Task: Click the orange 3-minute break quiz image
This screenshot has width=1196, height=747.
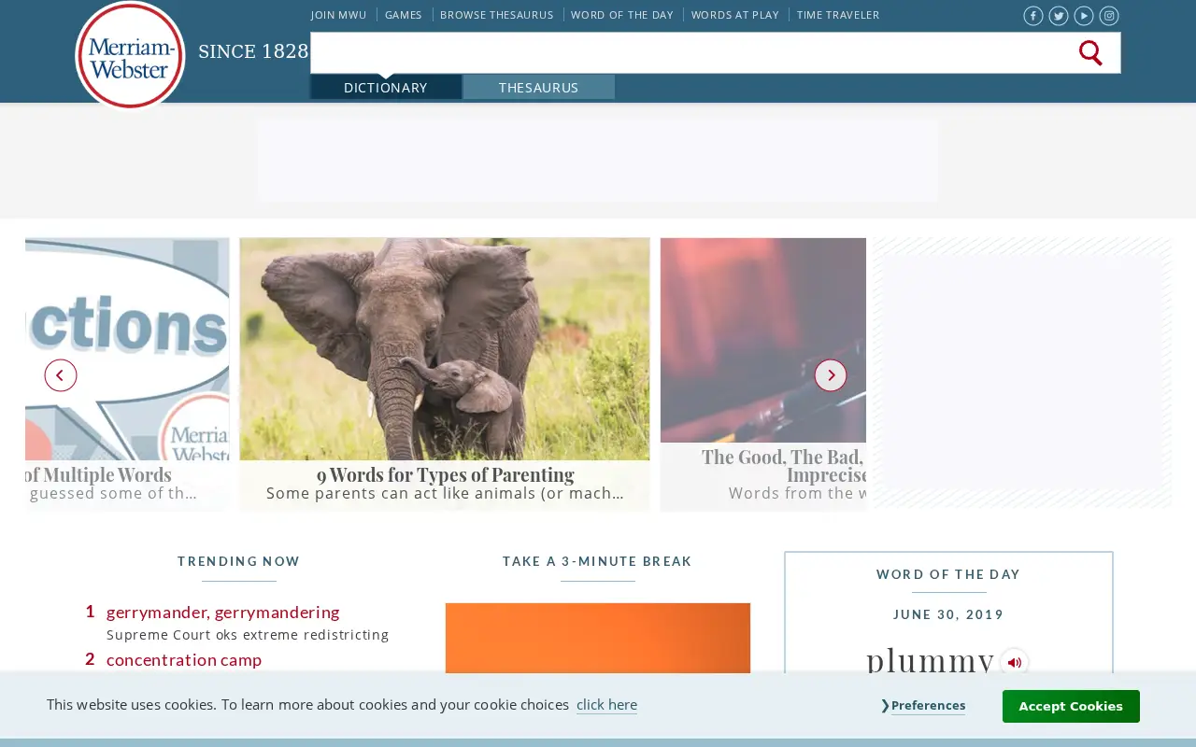Action: [x=598, y=638]
